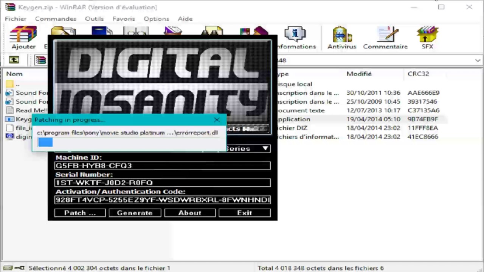Open the Informations toolbar icon

(295, 35)
